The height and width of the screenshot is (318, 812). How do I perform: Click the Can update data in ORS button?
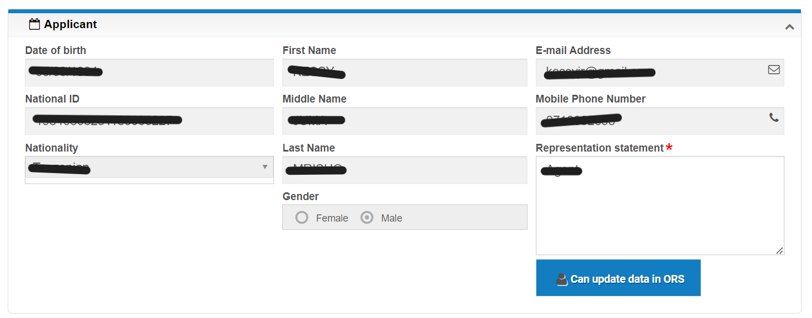pos(618,278)
